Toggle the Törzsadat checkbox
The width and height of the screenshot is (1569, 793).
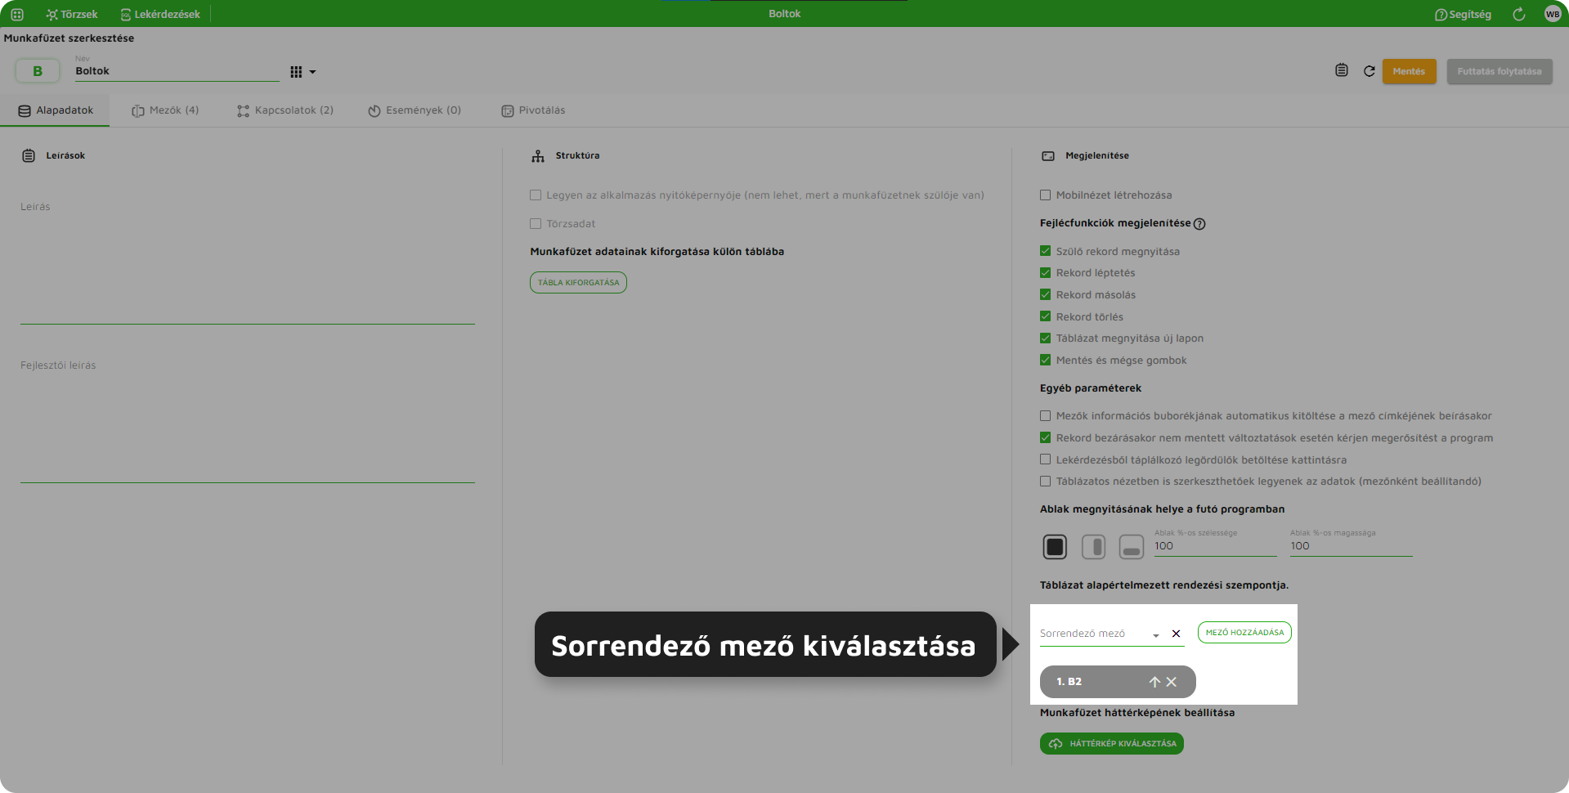click(x=536, y=224)
